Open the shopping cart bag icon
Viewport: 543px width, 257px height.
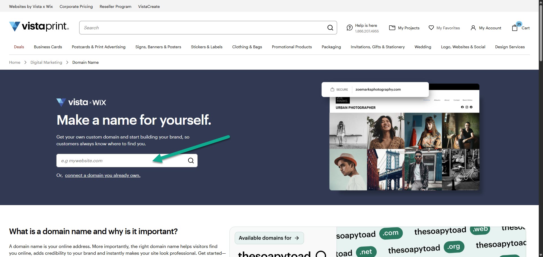pyautogui.click(x=515, y=27)
